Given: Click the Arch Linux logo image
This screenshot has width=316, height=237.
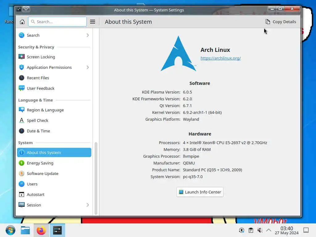Looking at the screenshot, I should (x=178, y=54).
